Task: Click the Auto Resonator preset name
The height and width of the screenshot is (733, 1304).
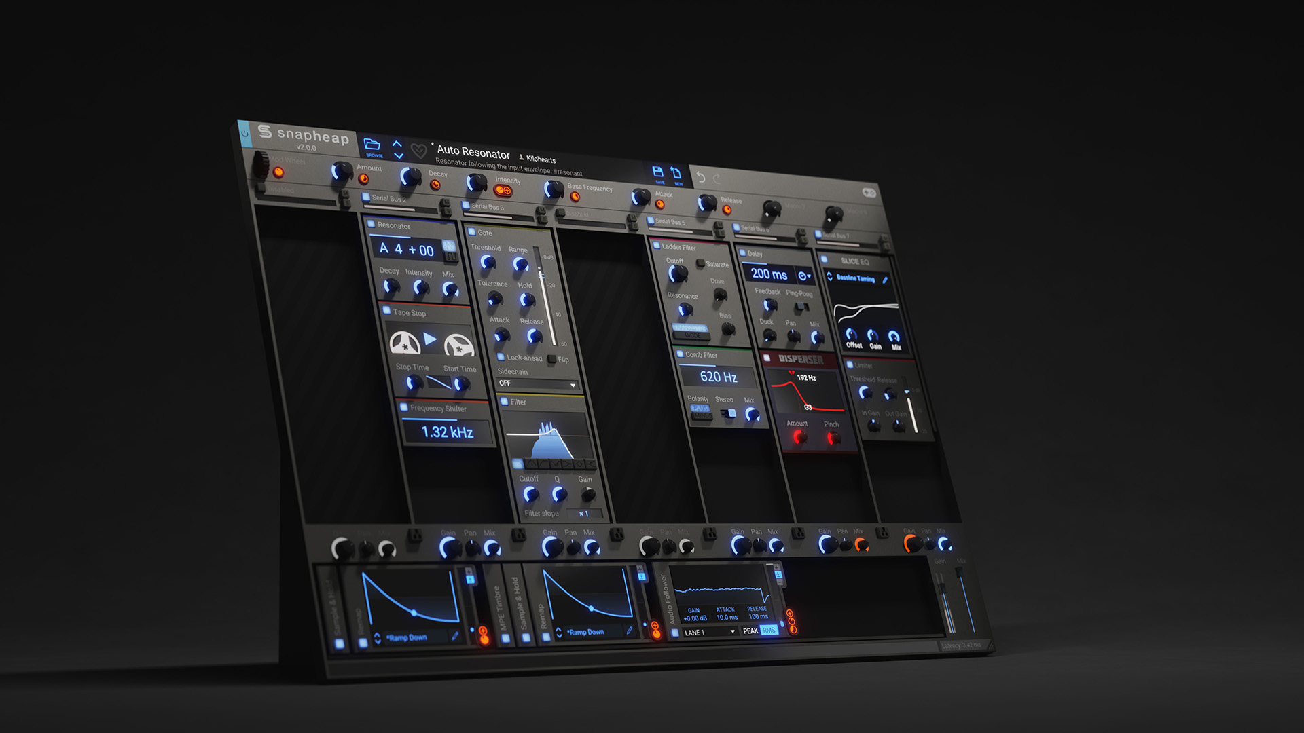Action: (x=473, y=152)
